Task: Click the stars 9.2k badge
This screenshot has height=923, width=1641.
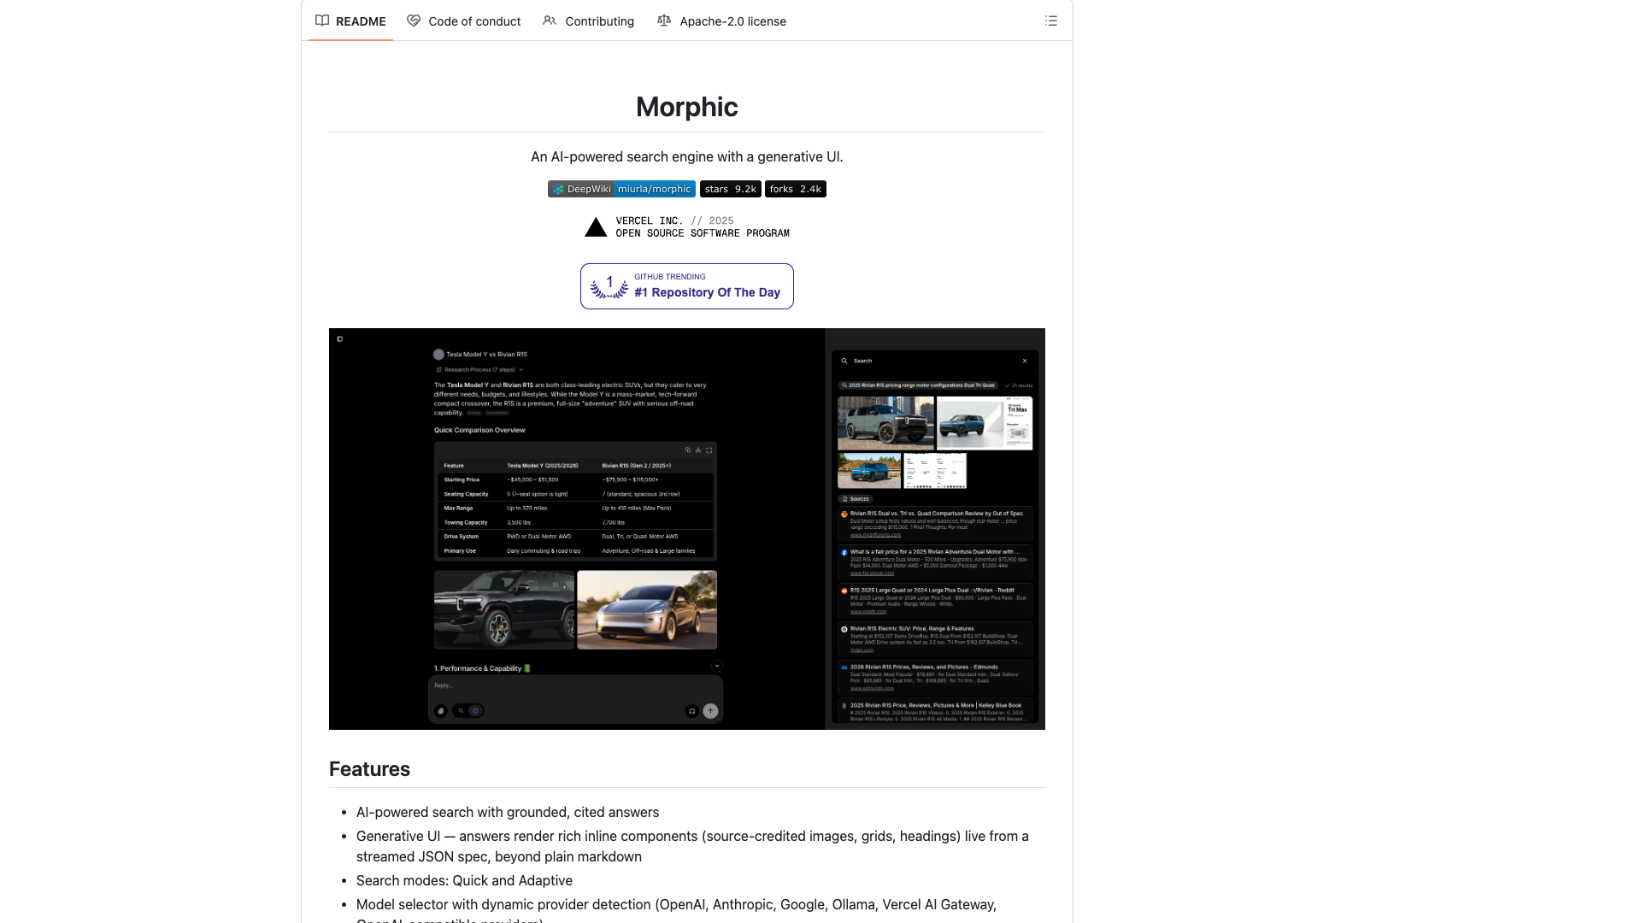Action: click(x=731, y=189)
